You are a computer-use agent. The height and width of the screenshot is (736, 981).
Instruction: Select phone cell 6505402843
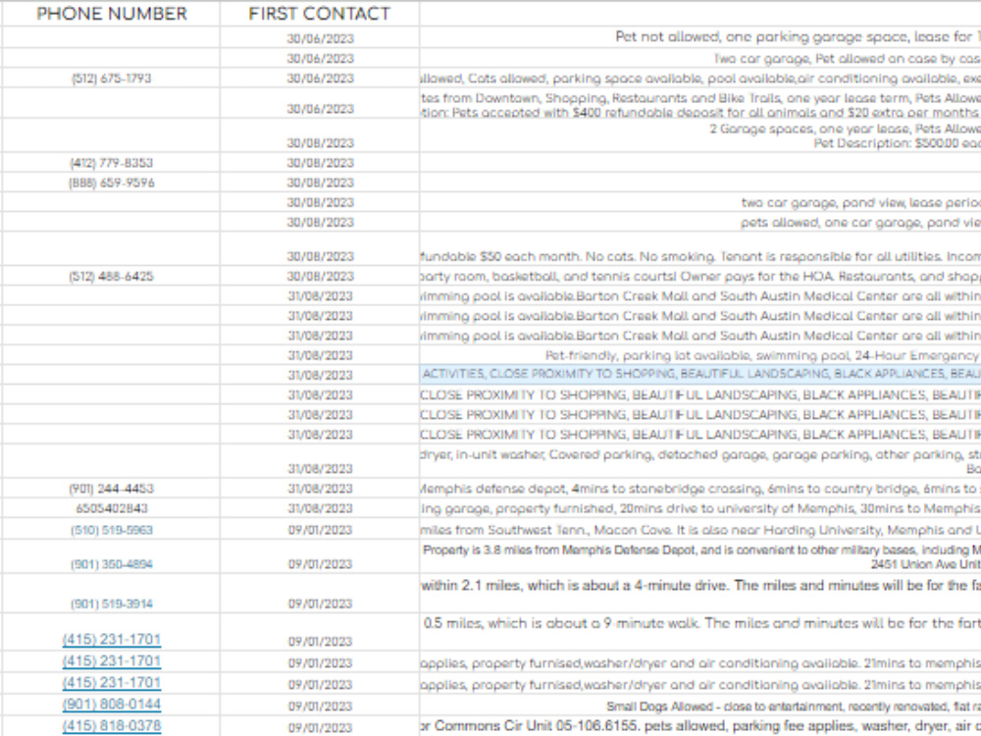112,508
